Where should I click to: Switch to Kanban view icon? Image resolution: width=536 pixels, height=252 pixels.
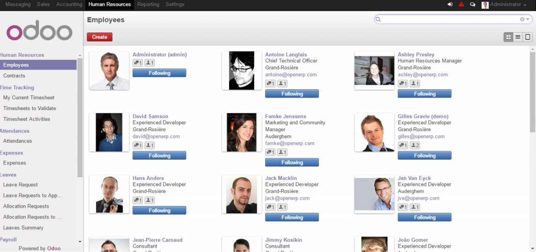(x=508, y=37)
